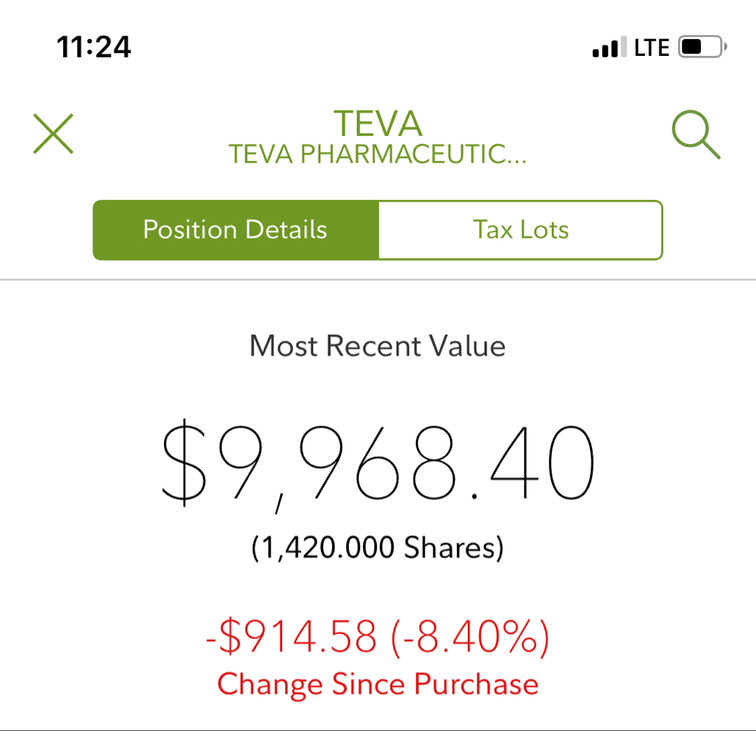
Task: Tap the divider line below tabs
Action: (378, 280)
